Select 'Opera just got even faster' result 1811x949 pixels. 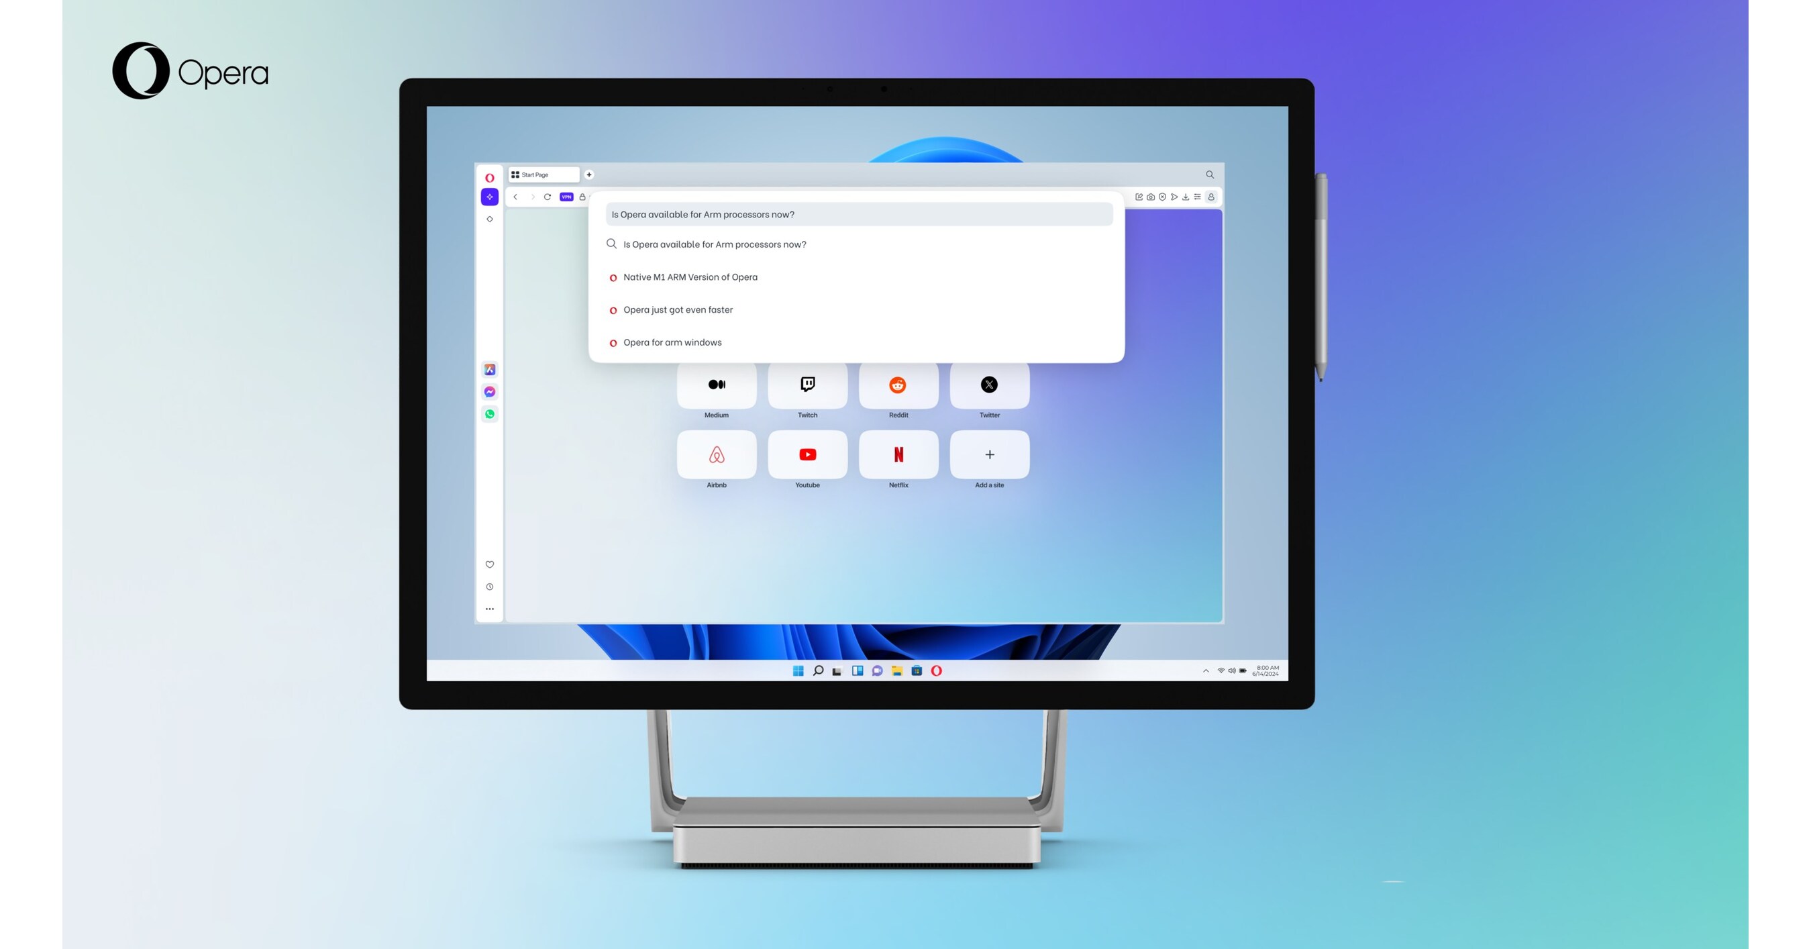coord(677,309)
